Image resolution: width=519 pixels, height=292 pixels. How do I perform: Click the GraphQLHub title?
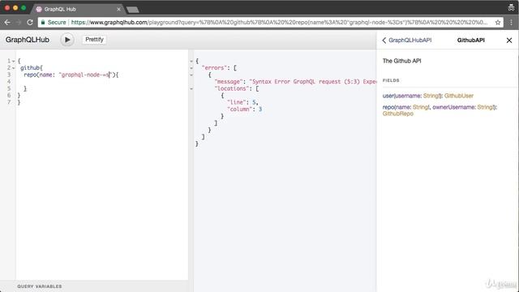coord(27,40)
